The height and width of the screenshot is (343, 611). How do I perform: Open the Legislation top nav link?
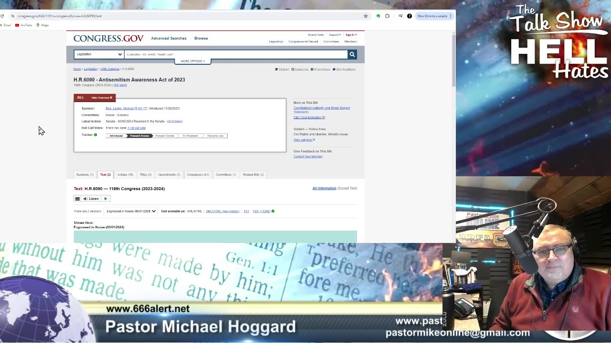click(276, 41)
